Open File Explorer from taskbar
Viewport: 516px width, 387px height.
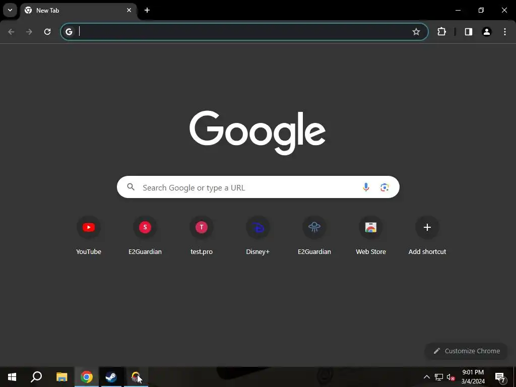[x=61, y=377]
